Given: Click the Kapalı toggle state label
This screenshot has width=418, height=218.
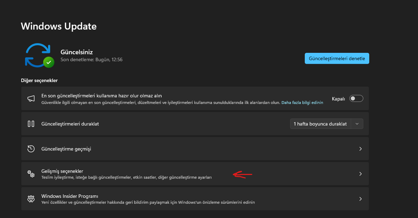Looking at the screenshot, I should pyautogui.click(x=339, y=99).
